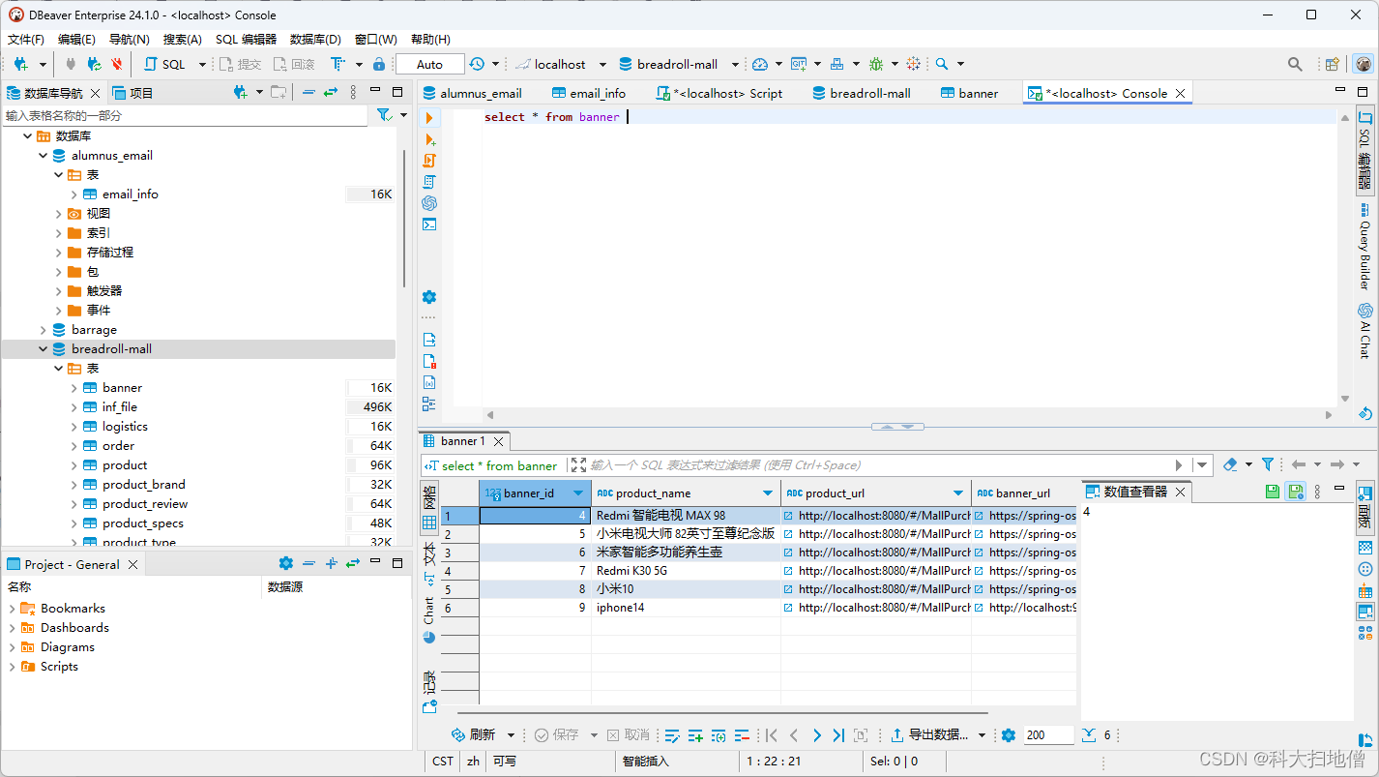Click the disconnect icon with red plug
The image size is (1379, 777).
click(117, 64)
